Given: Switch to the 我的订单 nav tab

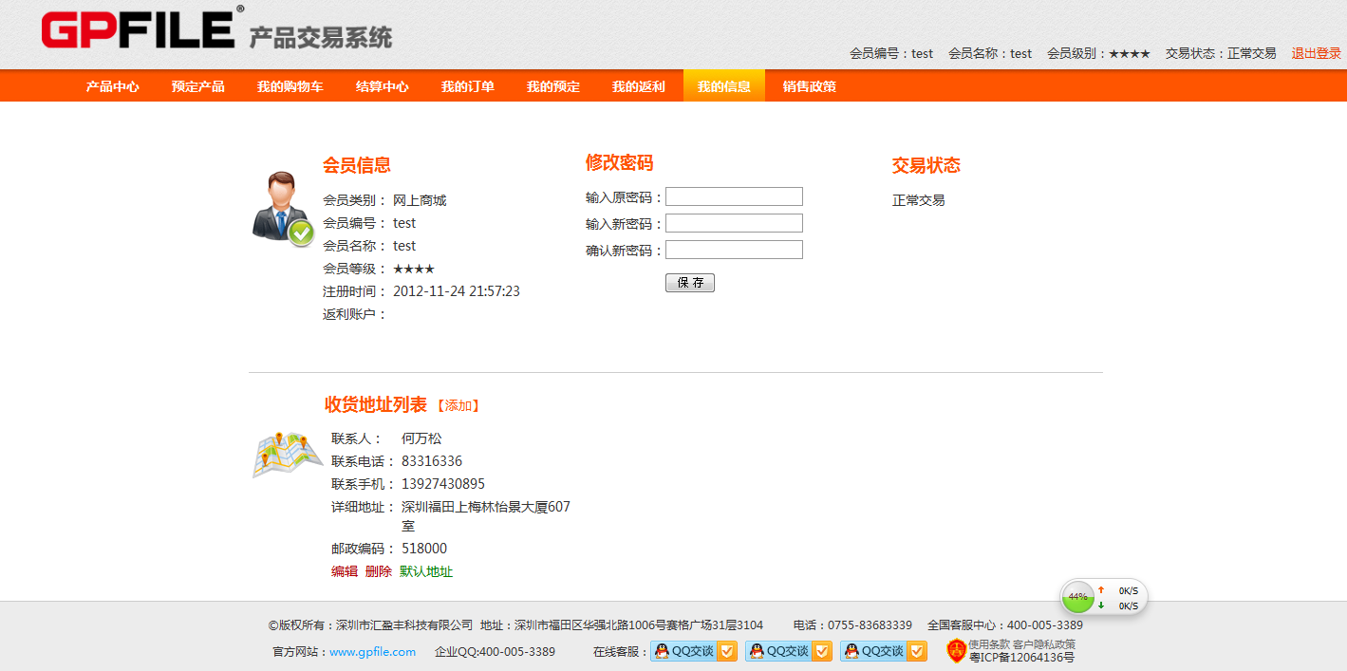Looking at the screenshot, I should click(468, 86).
